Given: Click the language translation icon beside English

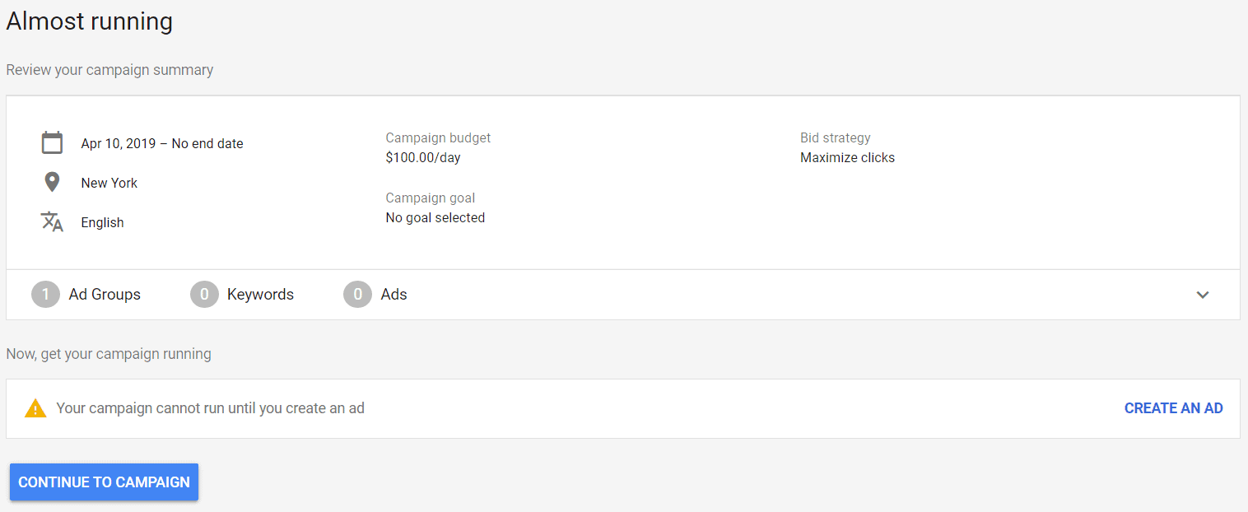Looking at the screenshot, I should point(52,221).
